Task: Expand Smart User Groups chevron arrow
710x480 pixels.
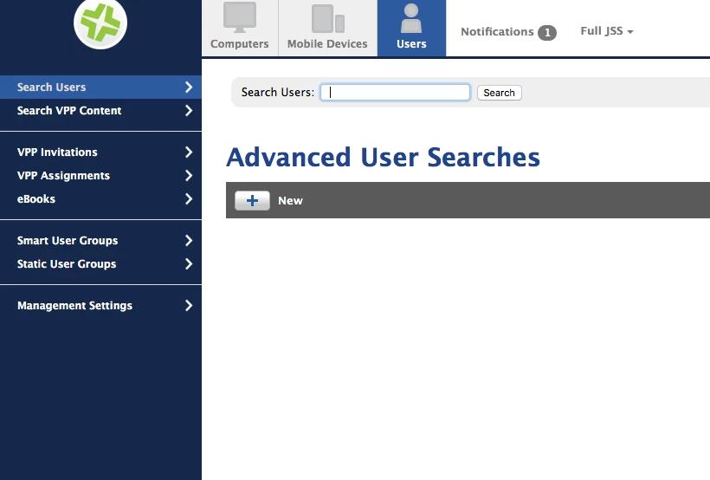Action: [189, 240]
